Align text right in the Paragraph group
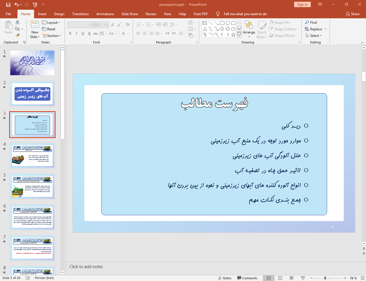Screen dimensions: 366x281 tap(151, 33)
